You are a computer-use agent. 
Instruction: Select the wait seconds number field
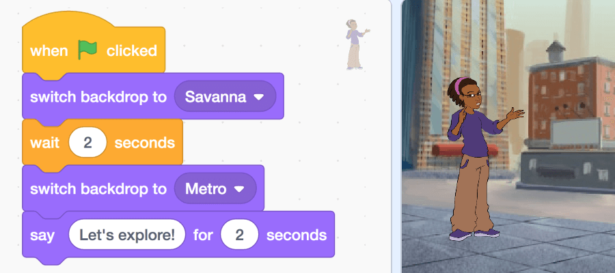pos(87,143)
